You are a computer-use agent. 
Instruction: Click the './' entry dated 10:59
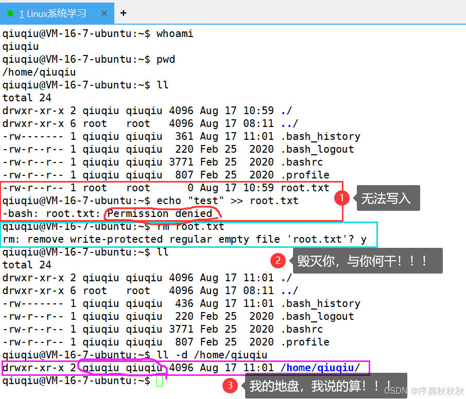coord(286,111)
